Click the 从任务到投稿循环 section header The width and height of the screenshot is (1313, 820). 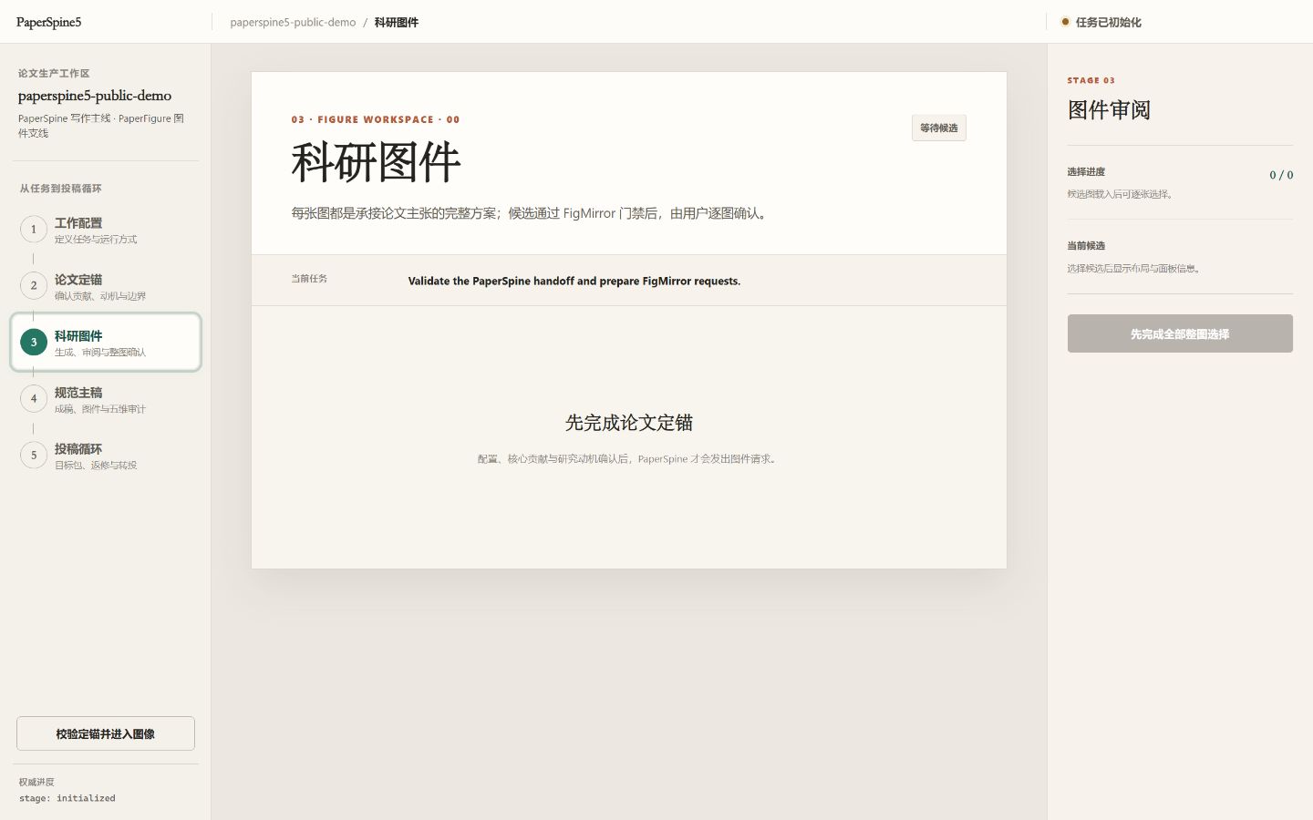coord(61,189)
